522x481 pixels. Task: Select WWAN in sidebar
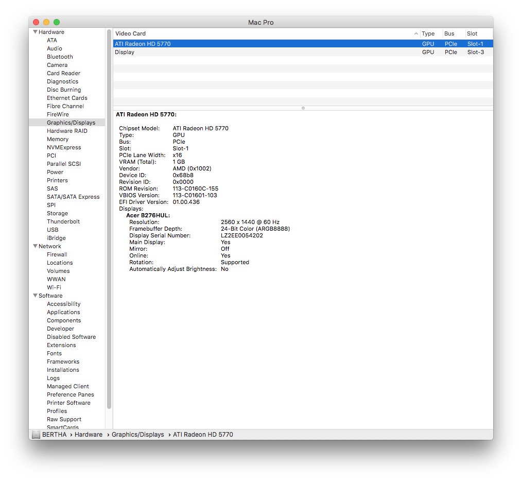pos(56,279)
